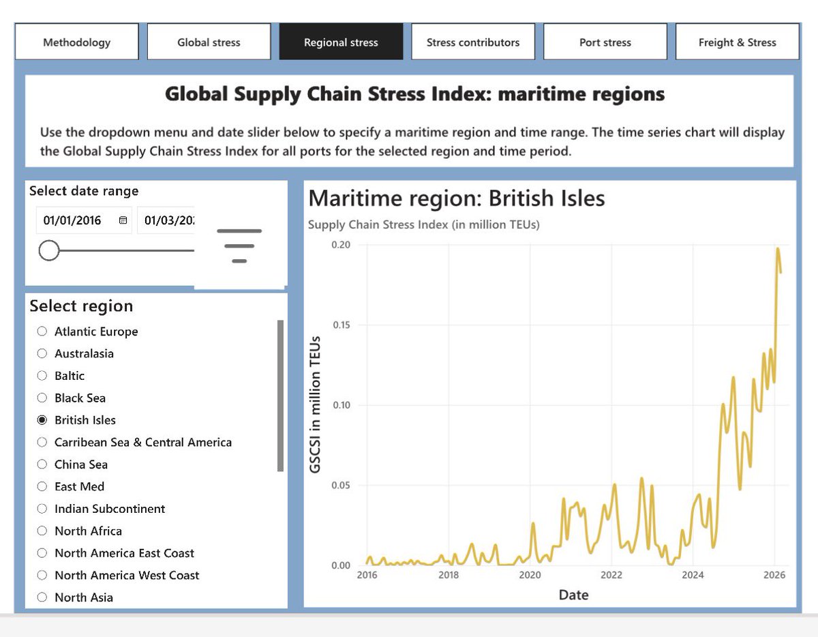Image resolution: width=818 pixels, height=637 pixels.
Task: Click the Select region heading
Action: [81, 306]
